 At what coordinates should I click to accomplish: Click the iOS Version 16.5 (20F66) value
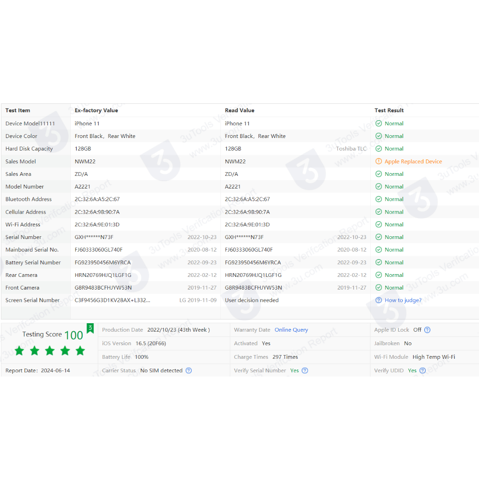(151, 343)
